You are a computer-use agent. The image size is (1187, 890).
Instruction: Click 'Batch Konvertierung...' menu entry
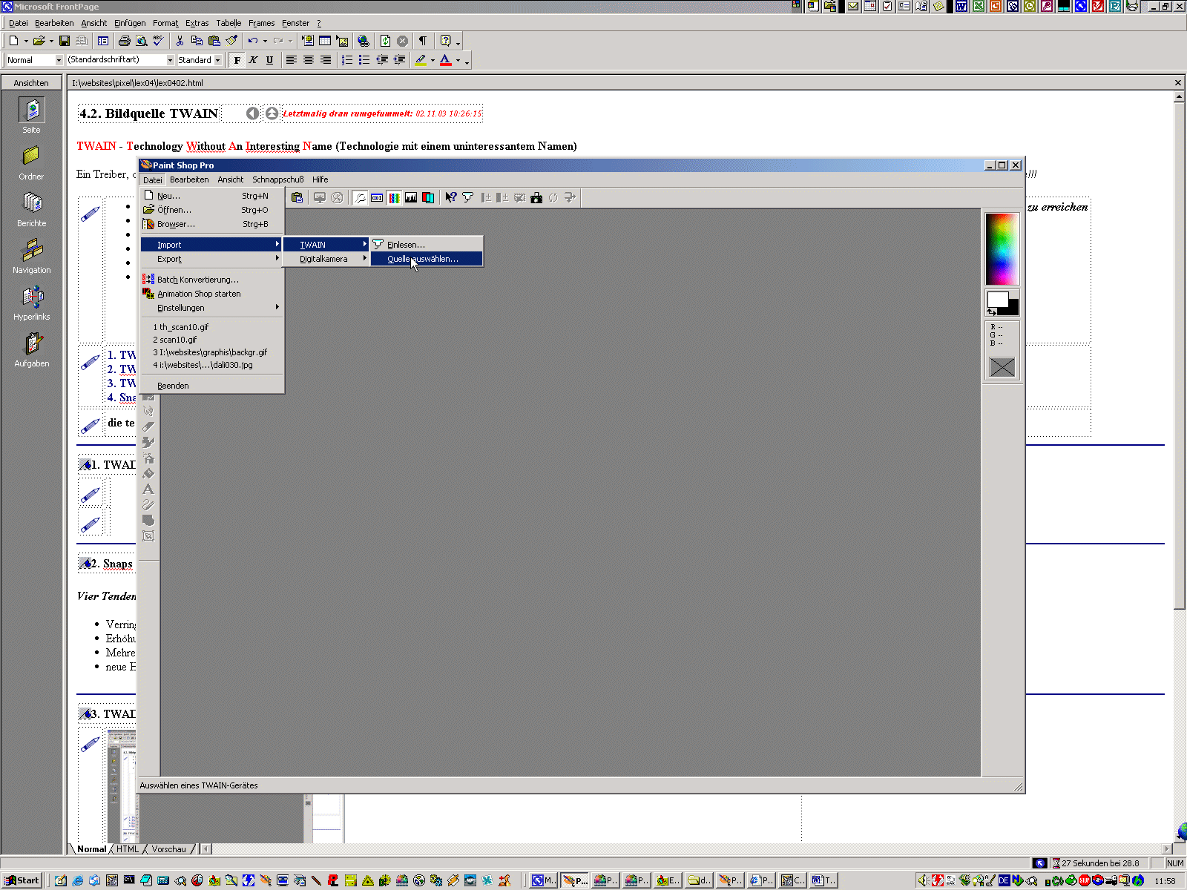point(211,280)
